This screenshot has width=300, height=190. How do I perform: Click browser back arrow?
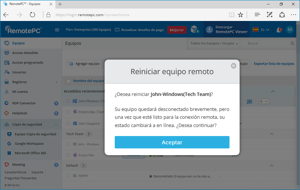[x=6, y=15]
